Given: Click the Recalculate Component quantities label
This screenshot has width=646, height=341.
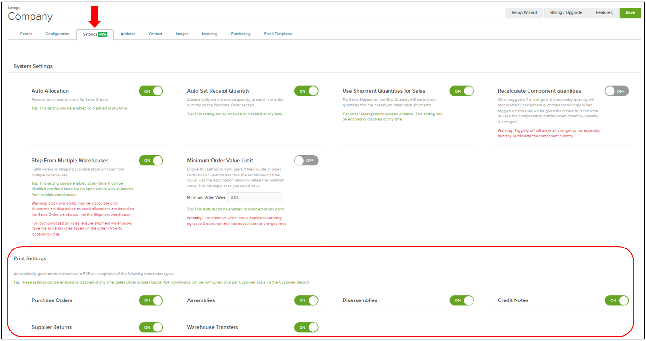Looking at the screenshot, I should (x=539, y=91).
